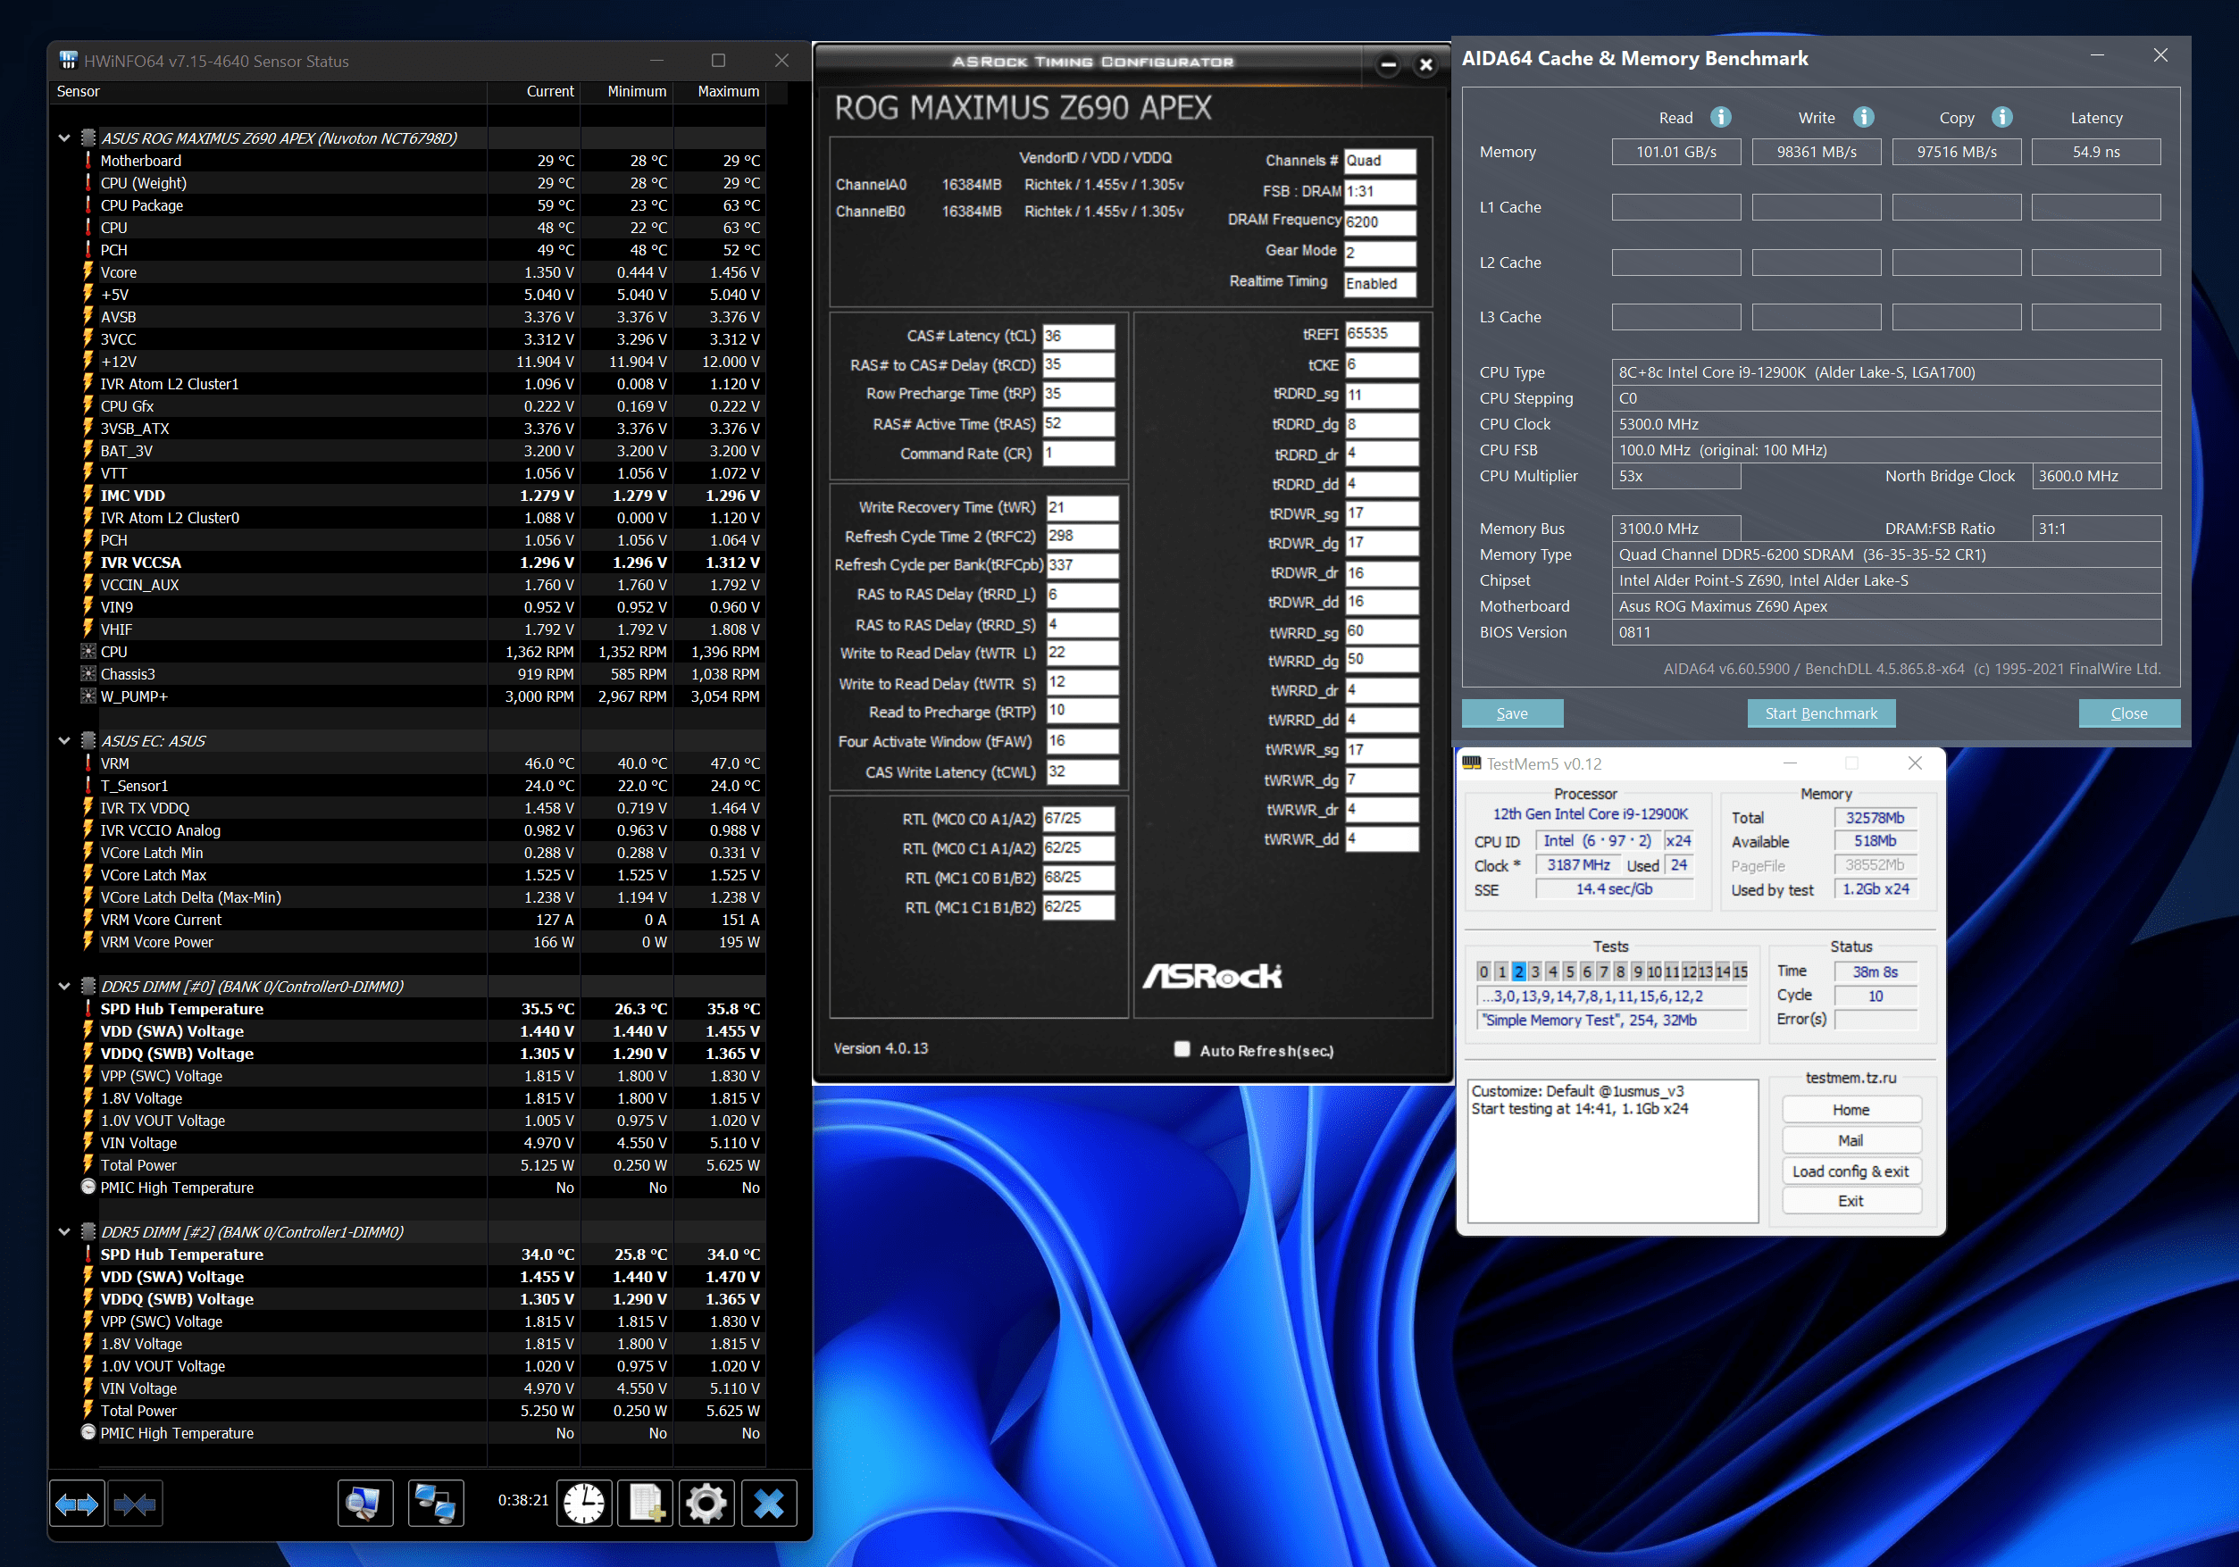This screenshot has width=2239, height=1567.
Task: Select the IVR VCCSA sensor row
Action: pos(407,563)
